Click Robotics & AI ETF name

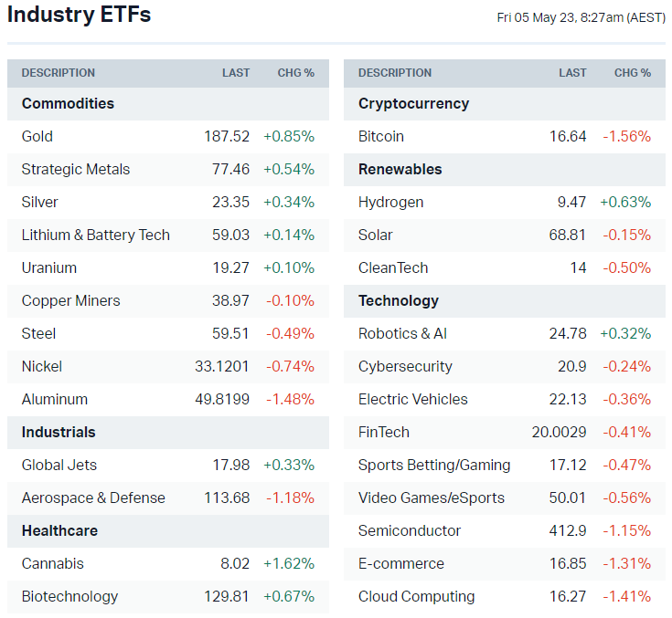pyautogui.click(x=402, y=333)
